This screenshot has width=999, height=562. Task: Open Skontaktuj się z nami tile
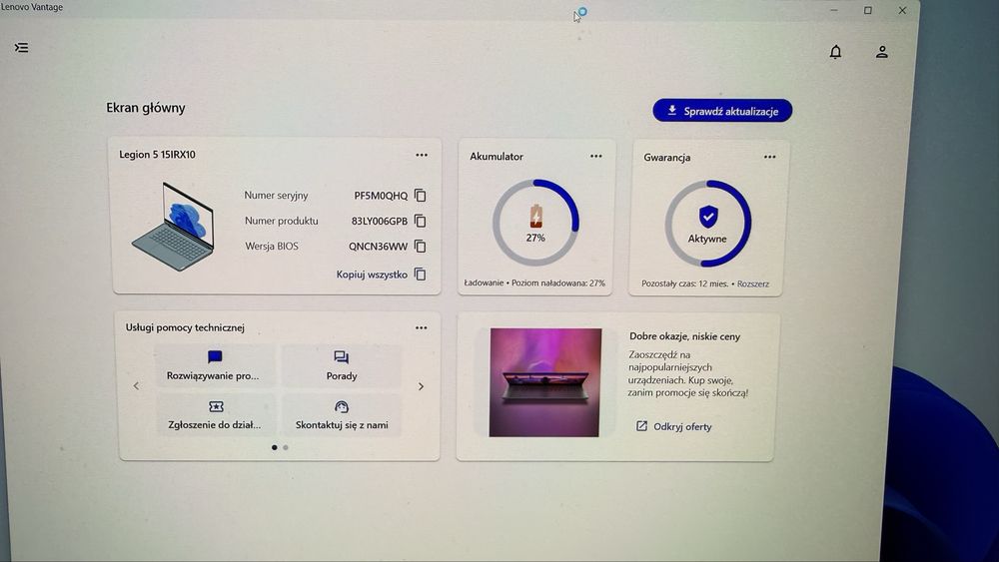[x=342, y=415]
